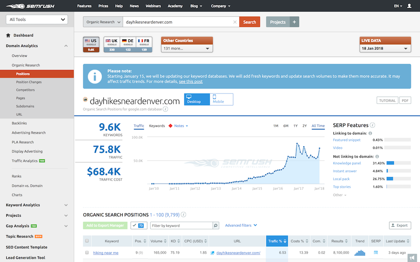
Task: Expand the Other SERP features list
Action: [340, 195]
